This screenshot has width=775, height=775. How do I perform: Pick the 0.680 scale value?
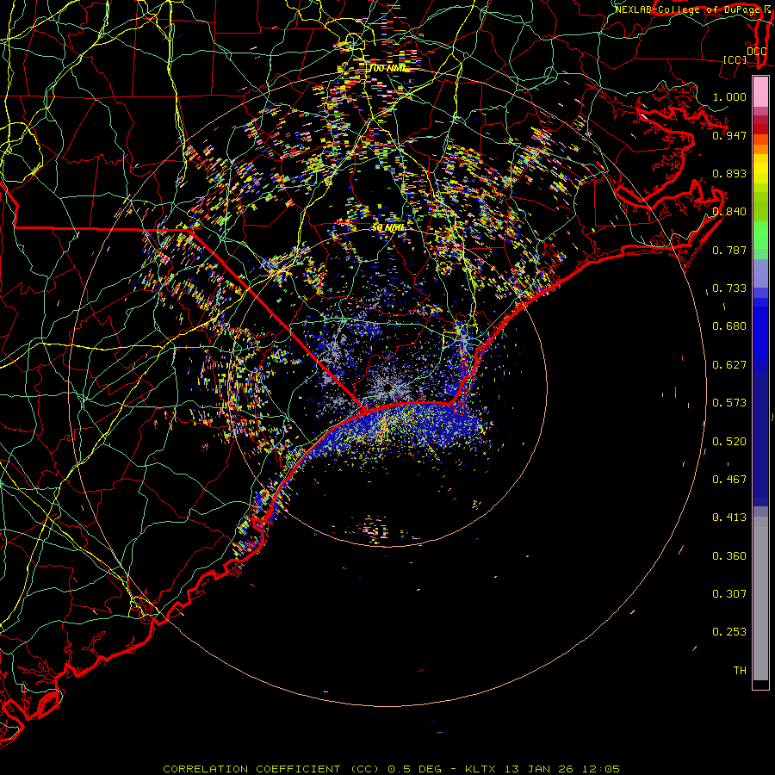tap(729, 326)
